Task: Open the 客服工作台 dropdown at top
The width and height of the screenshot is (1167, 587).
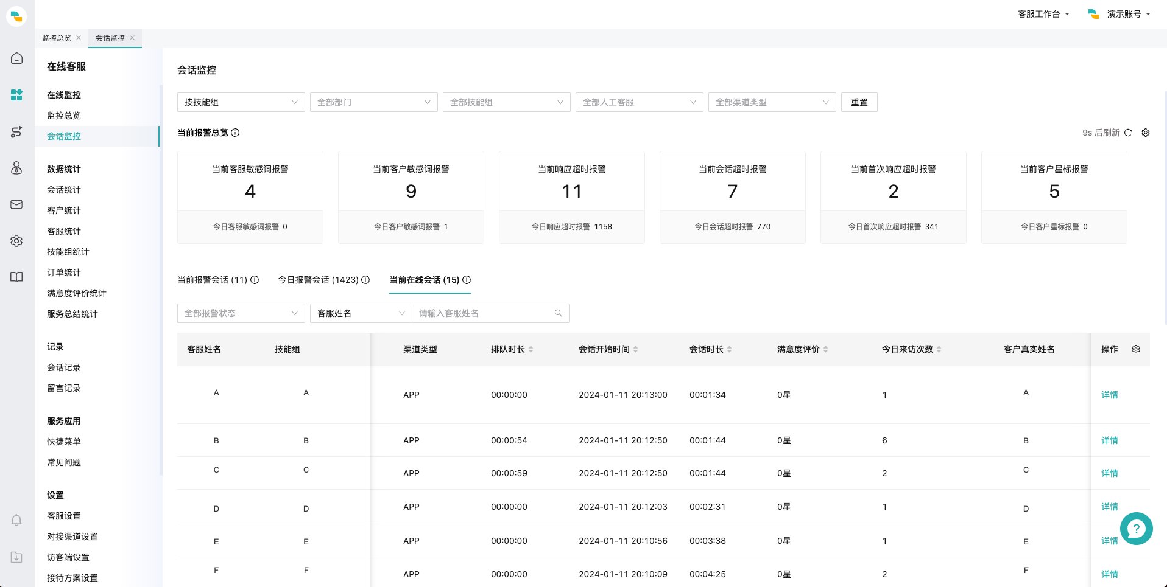Action: tap(1043, 14)
